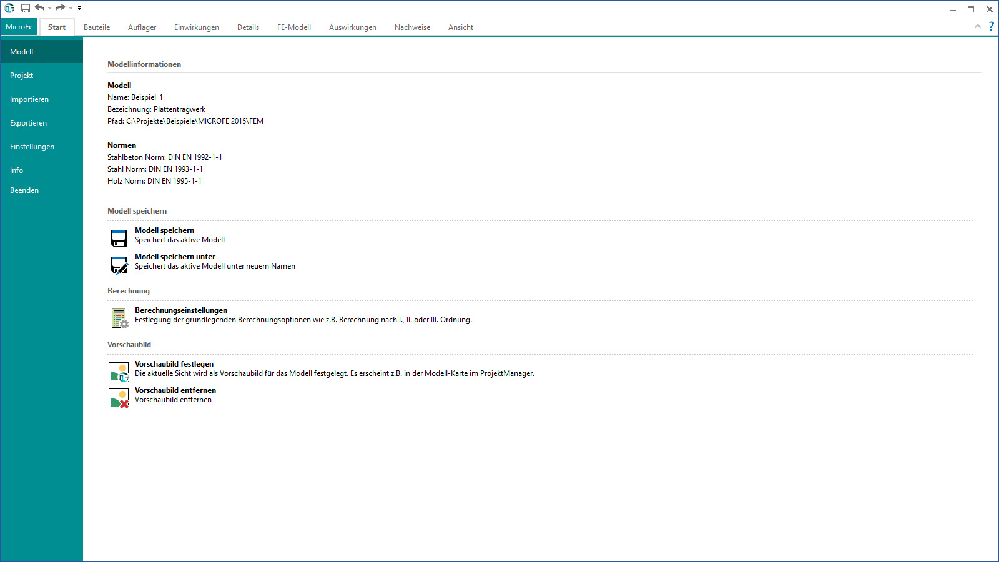Switch to the Nachweise ribbon tab

[412, 27]
